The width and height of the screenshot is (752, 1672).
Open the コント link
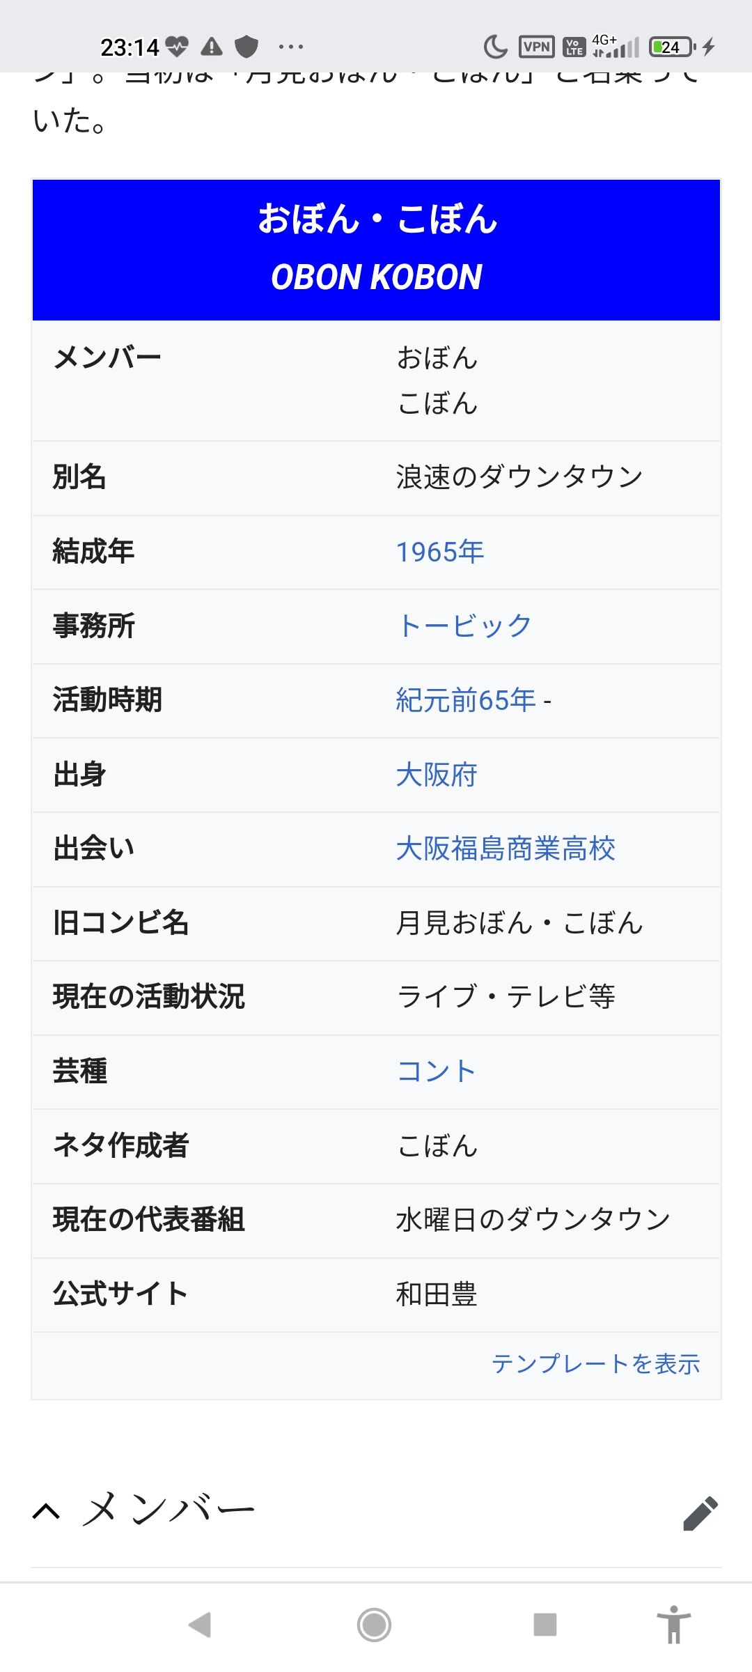437,1071
